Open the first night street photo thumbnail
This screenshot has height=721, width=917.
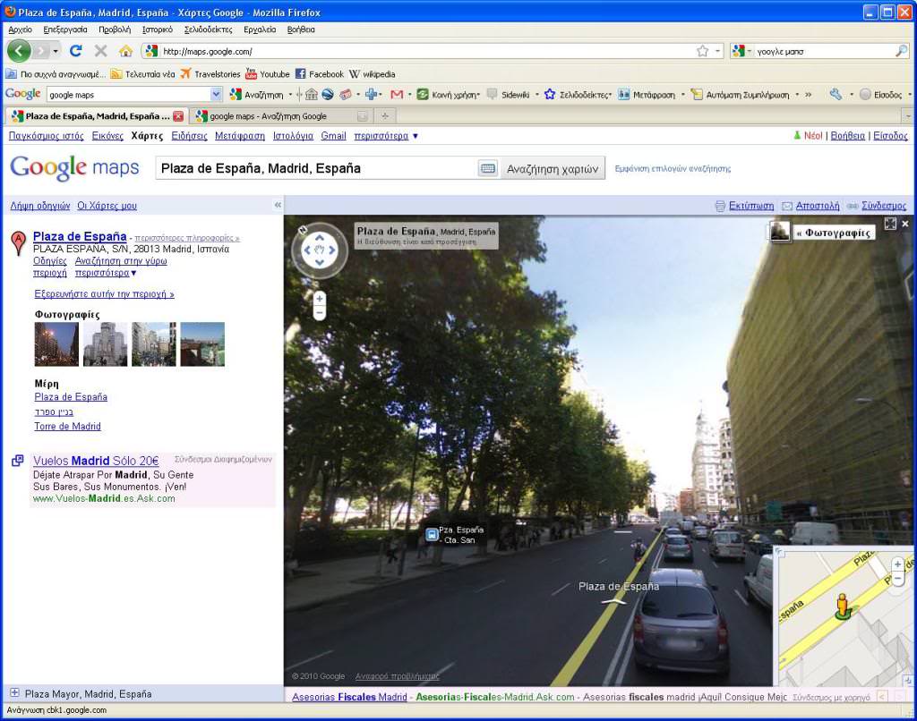click(56, 344)
